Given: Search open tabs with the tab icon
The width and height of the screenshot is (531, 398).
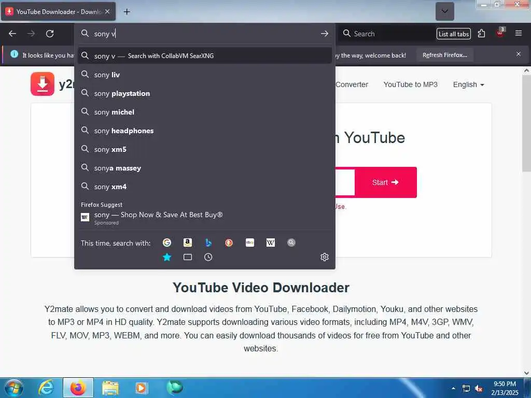Looking at the screenshot, I should [188, 257].
